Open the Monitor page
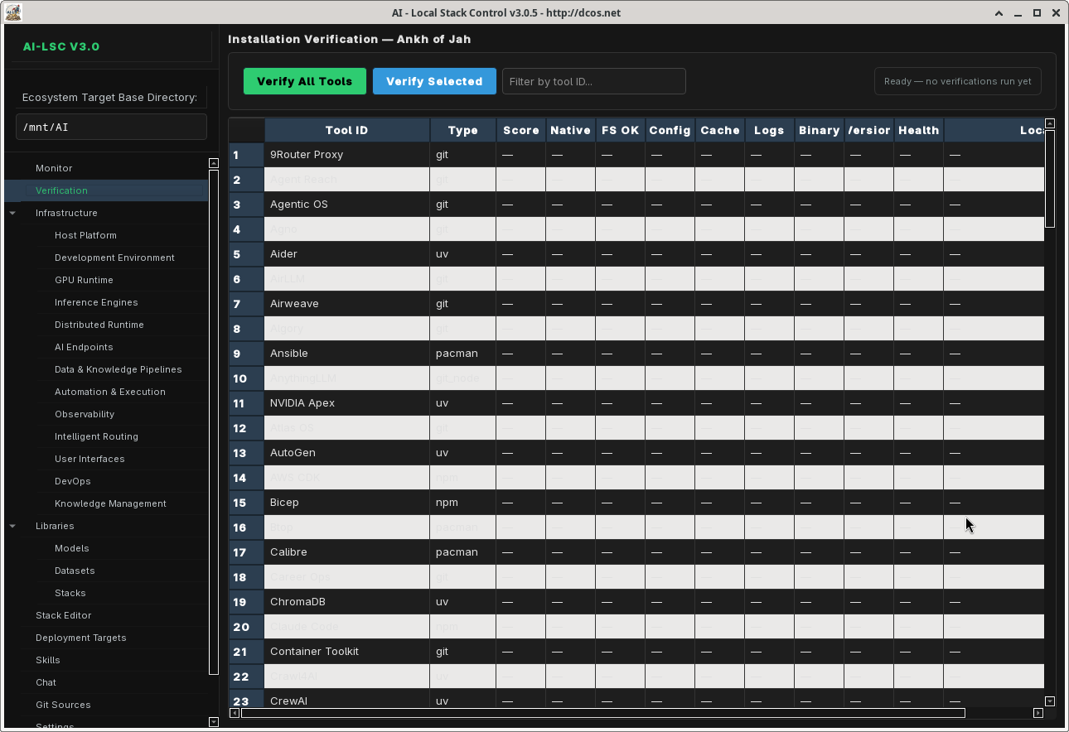The width and height of the screenshot is (1069, 732). (54, 168)
